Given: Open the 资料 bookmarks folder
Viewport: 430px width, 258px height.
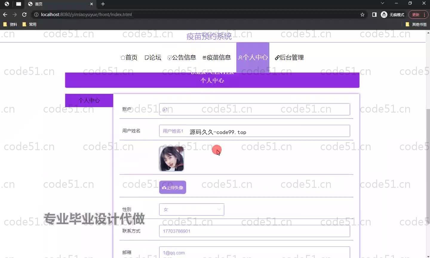Looking at the screenshot, I should coord(10,24).
